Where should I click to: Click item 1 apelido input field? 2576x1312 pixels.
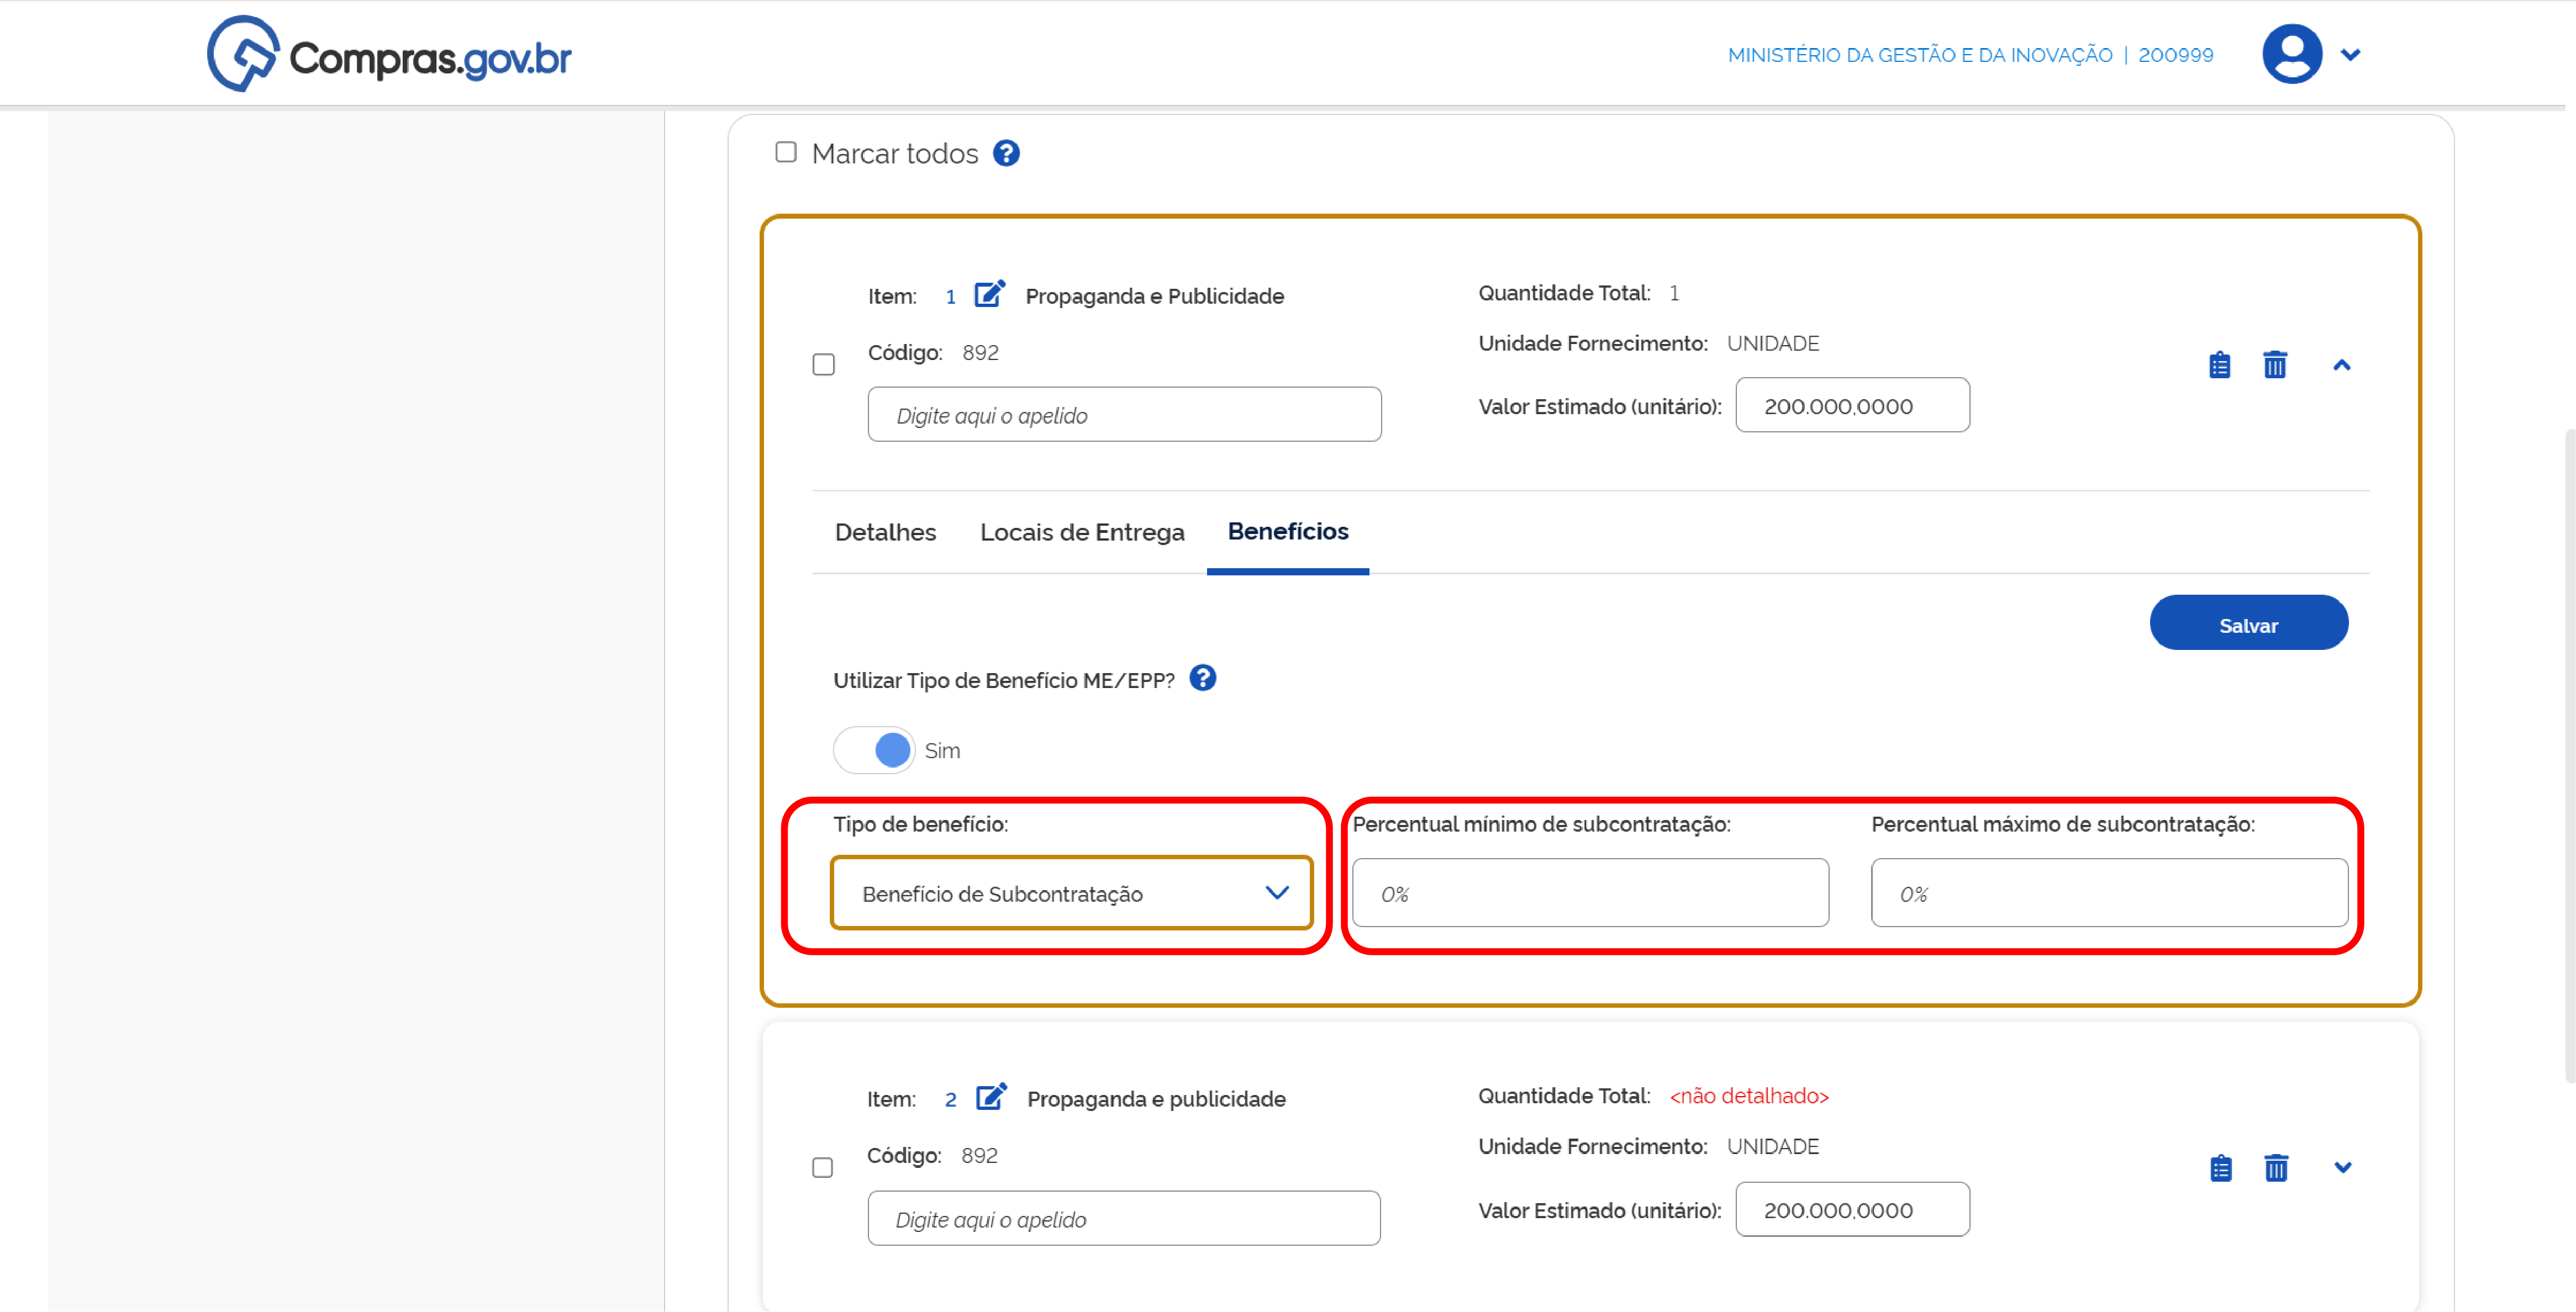[1124, 415]
